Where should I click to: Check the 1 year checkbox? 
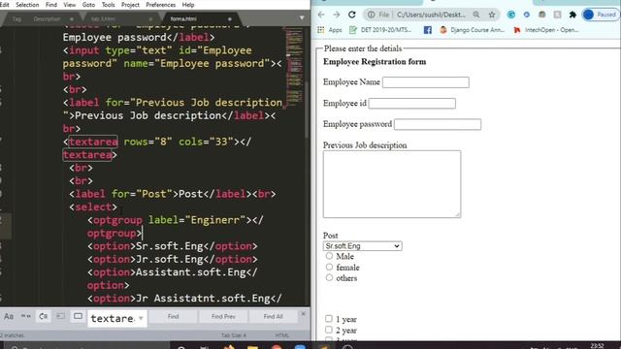[329, 319]
